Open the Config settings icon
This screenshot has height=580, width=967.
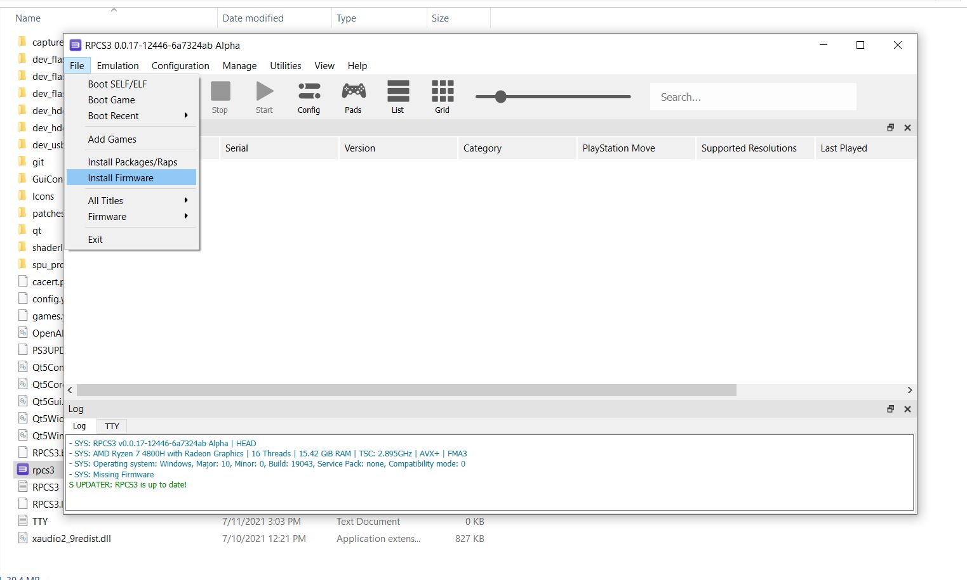(x=309, y=96)
